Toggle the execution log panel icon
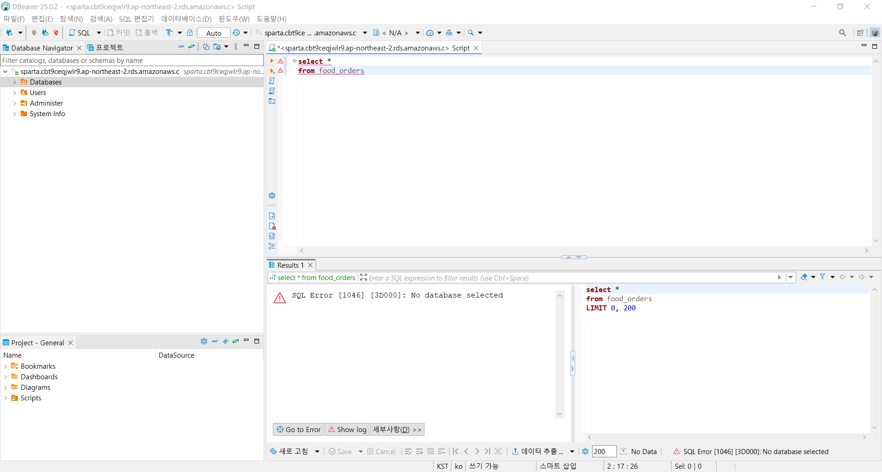This screenshot has width=882, height=472. coord(272,226)
